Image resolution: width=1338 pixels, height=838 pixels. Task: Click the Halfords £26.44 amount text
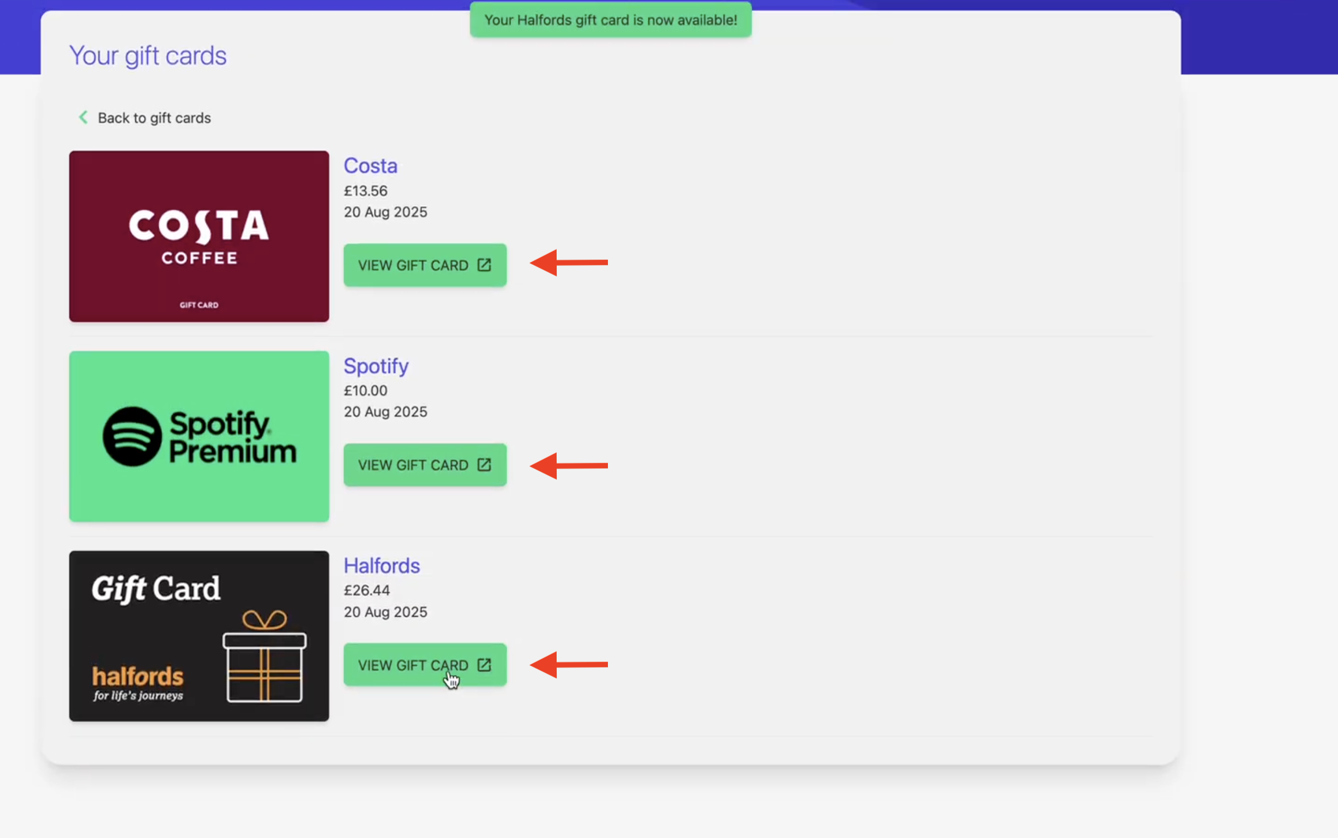(366, 590)
